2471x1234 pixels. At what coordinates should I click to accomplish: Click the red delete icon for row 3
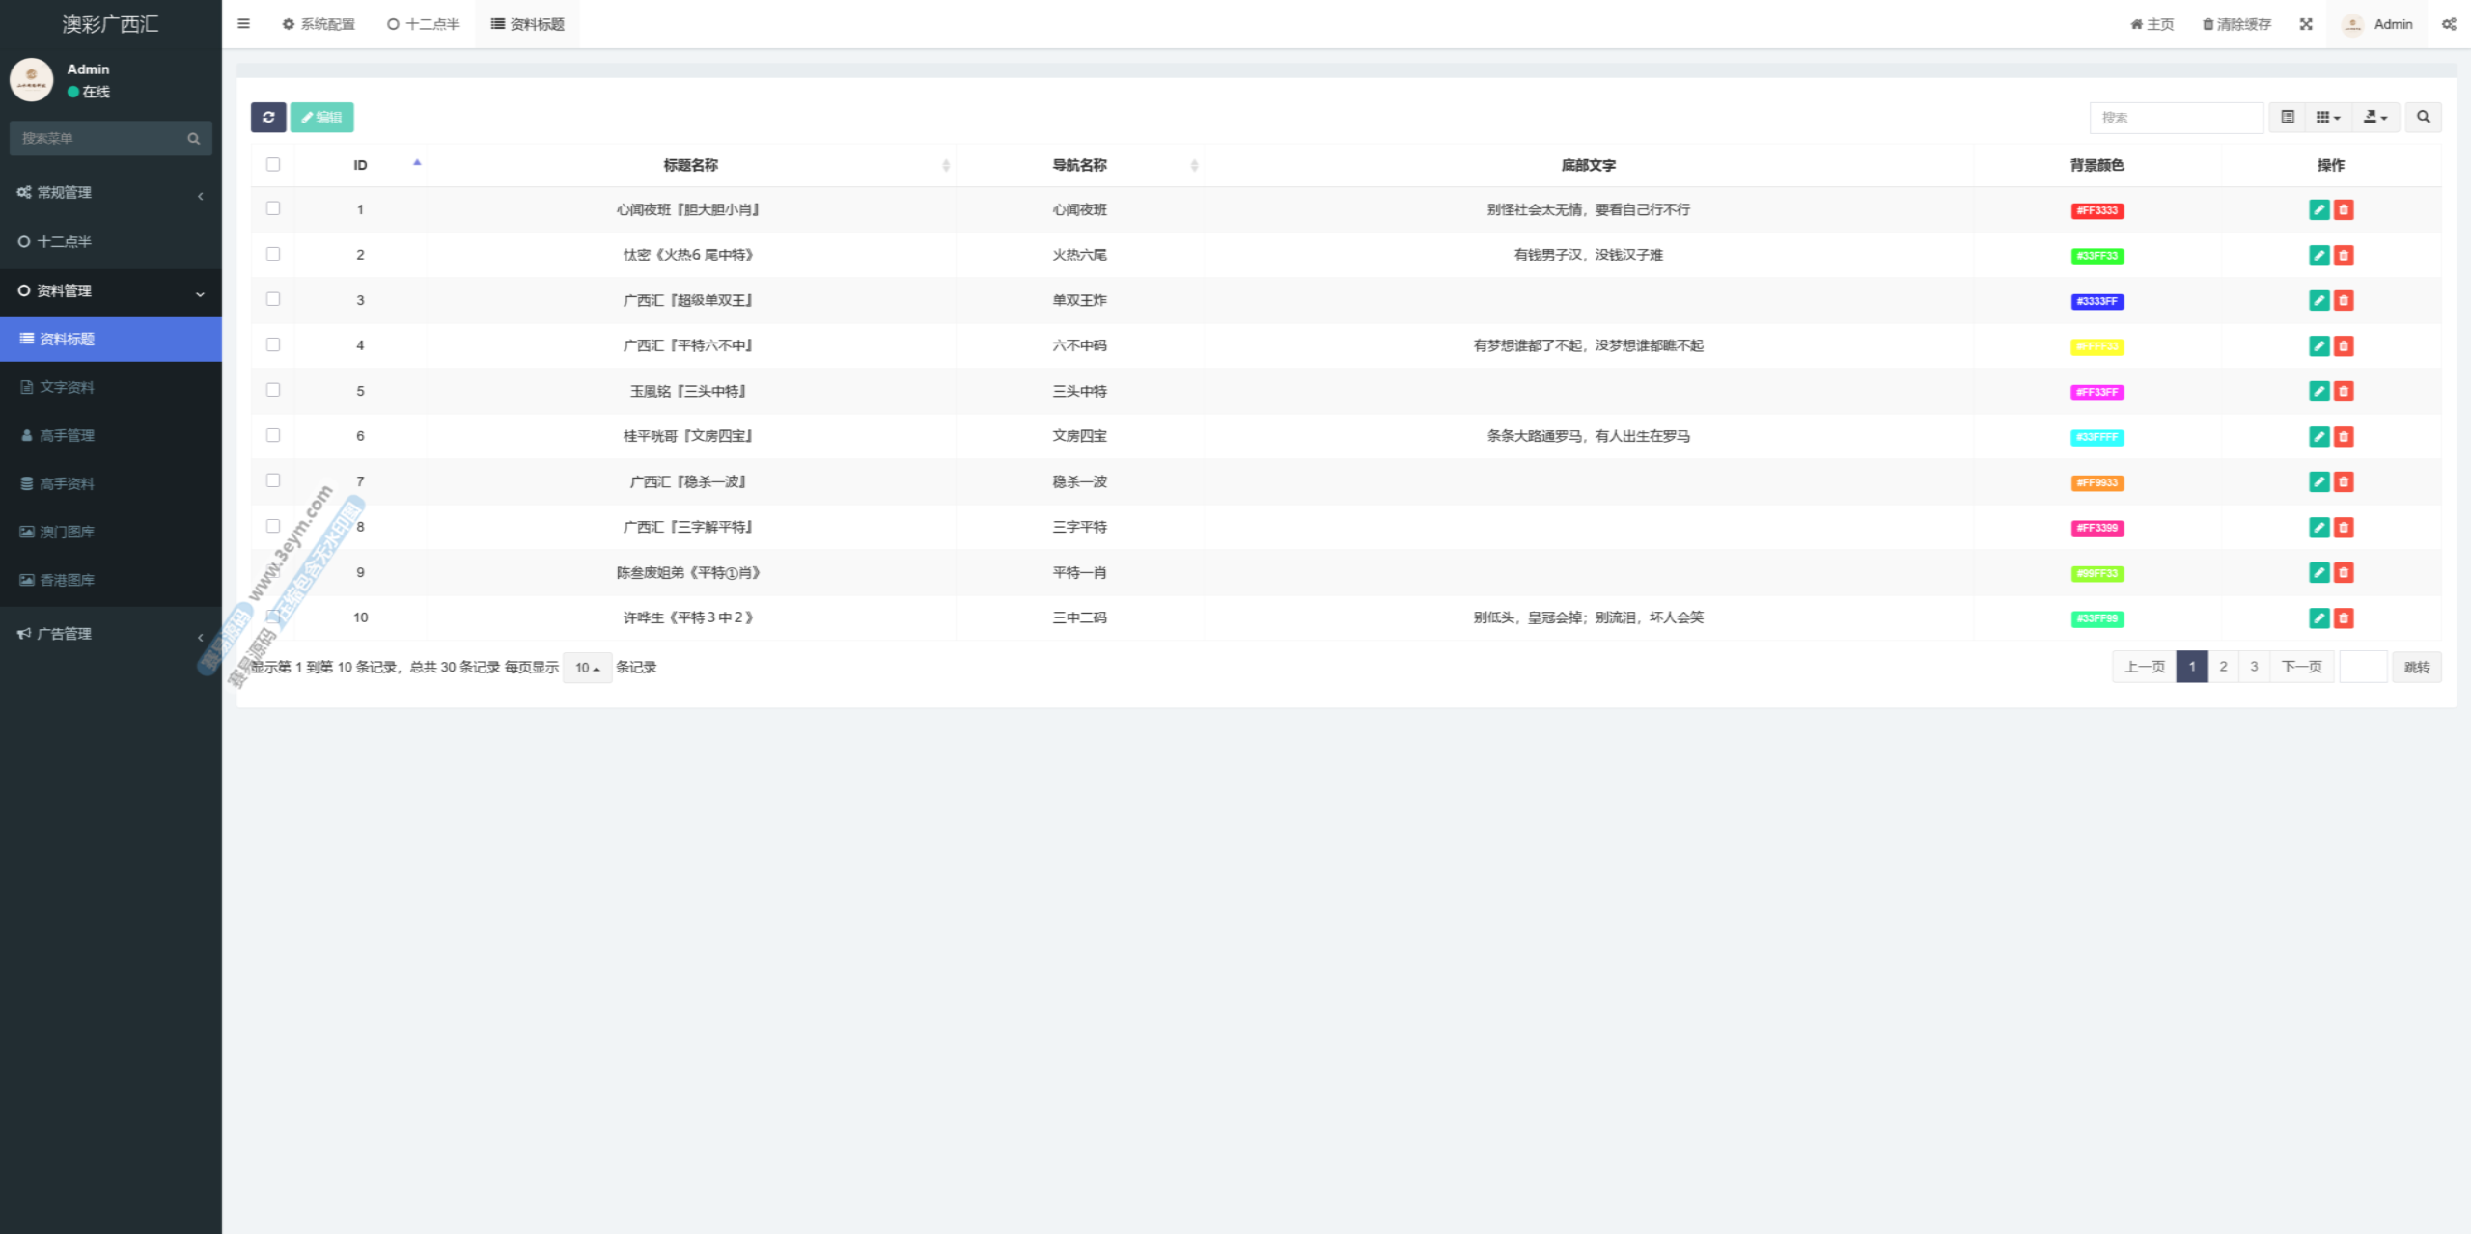tap(2343, 300)
